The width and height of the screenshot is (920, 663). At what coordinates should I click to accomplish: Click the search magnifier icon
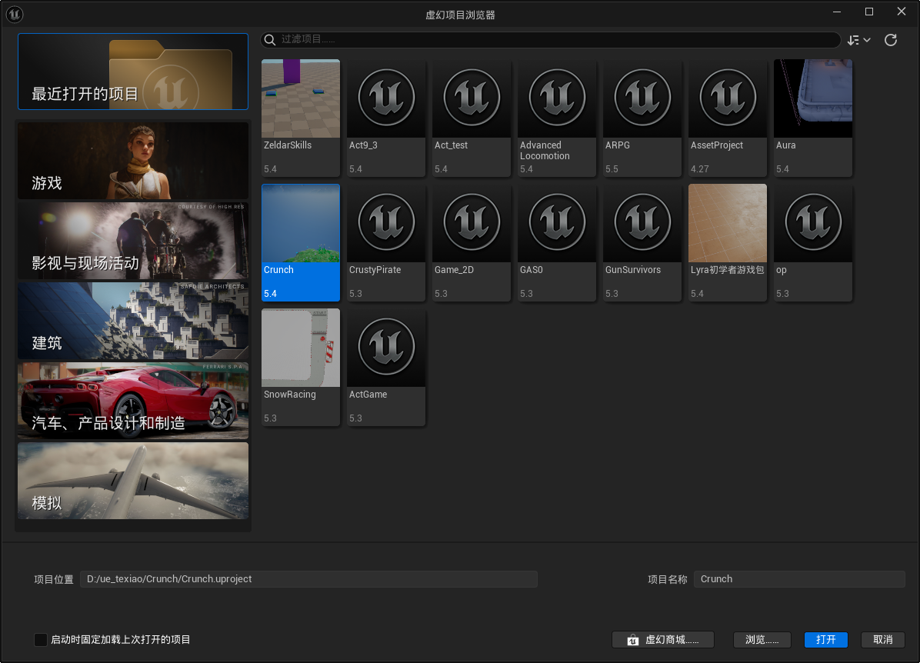(269, 39)
